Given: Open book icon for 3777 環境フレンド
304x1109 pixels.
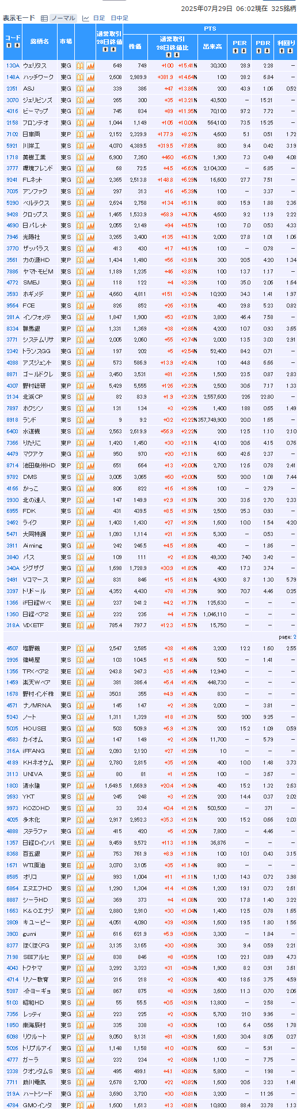Looking at the screenshot, I should pos(80,168).
